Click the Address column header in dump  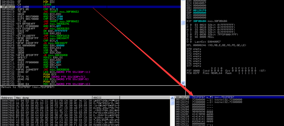coord(7,98)
